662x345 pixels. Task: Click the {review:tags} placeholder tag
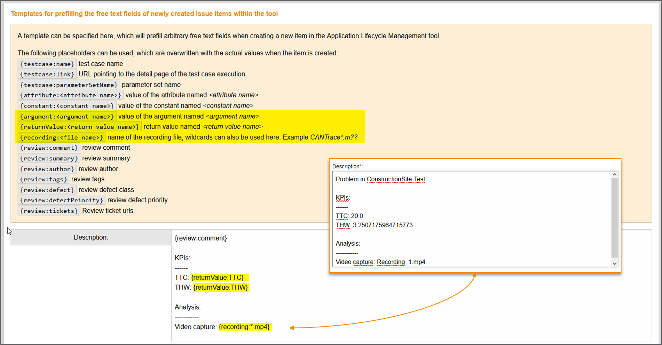point(43,179)
